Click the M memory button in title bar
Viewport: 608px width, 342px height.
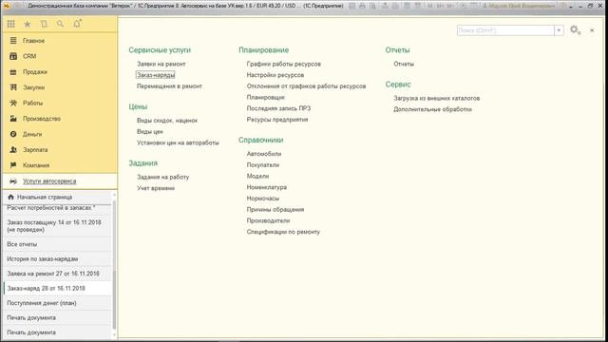430,6
